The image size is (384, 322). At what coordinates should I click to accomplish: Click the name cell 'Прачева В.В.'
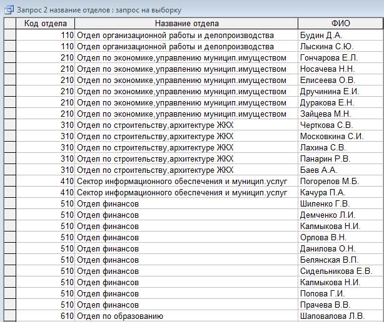[x=341, y=305]
